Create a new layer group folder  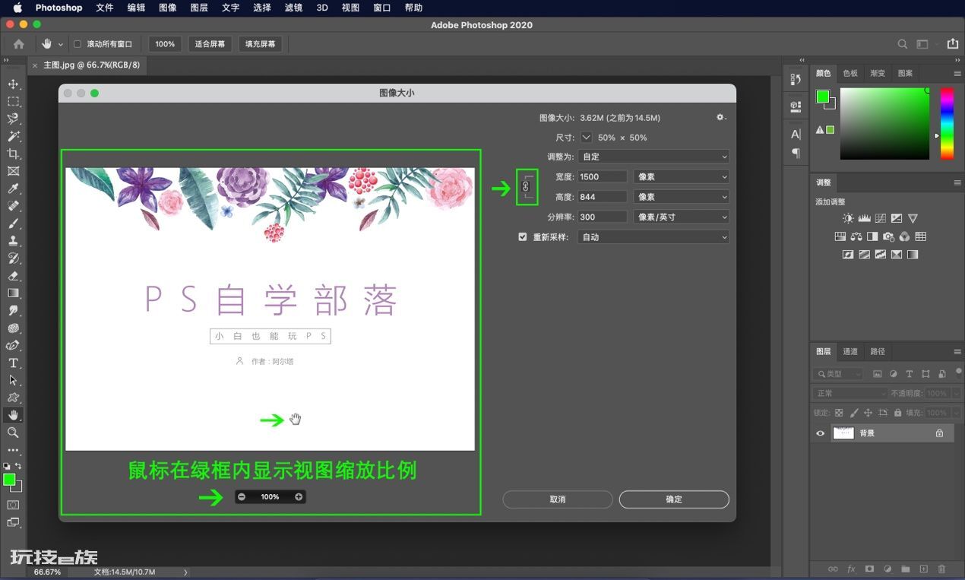point(906,569)
